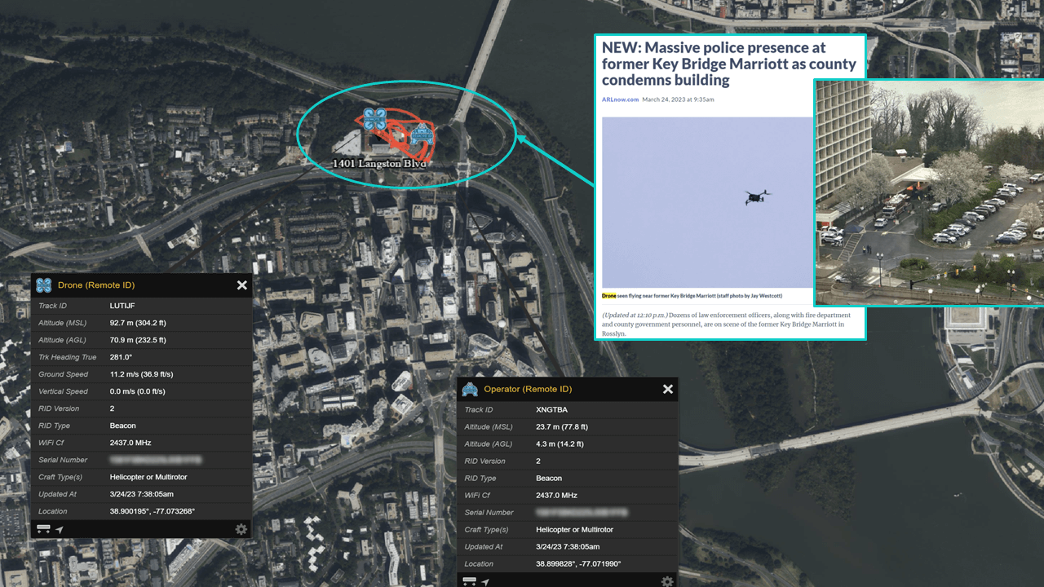This screenshot has height=587, width=1044.
Task: Click the 1401 Langston Blvd map label
Action: point(379,164)
